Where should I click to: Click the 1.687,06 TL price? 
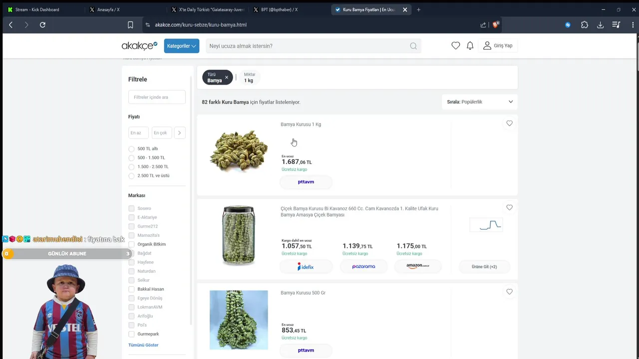click(x=297, y=162)
